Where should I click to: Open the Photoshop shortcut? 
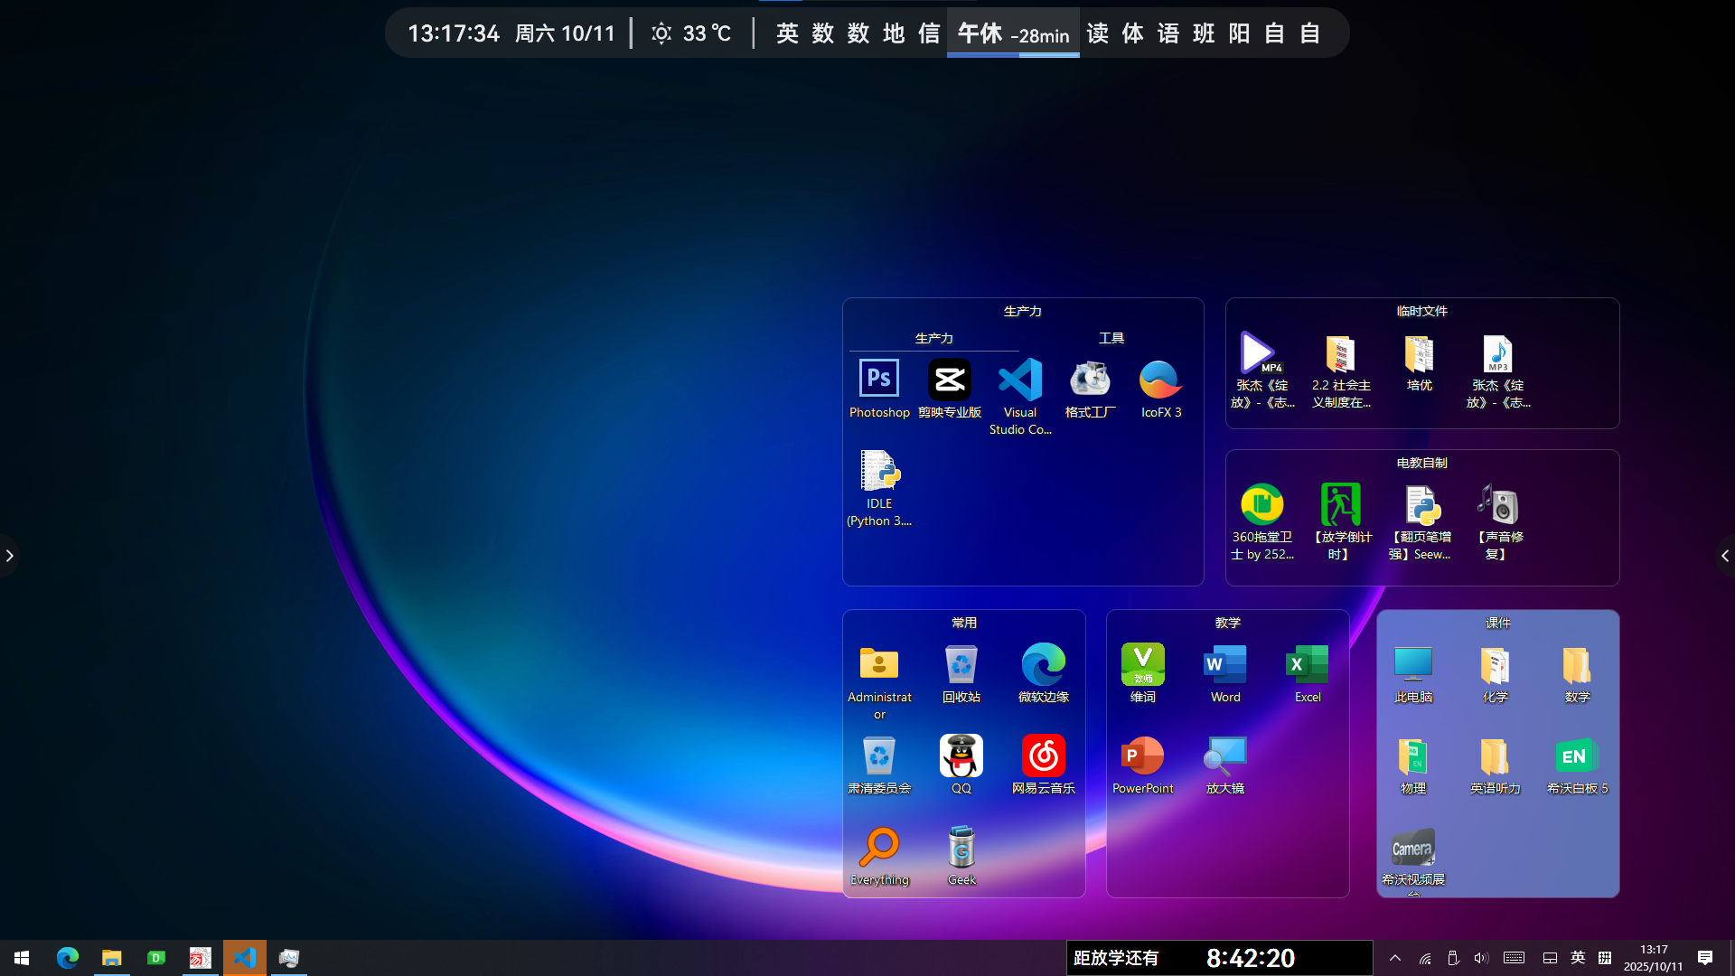pyautogui.click(x=878, y=380)
